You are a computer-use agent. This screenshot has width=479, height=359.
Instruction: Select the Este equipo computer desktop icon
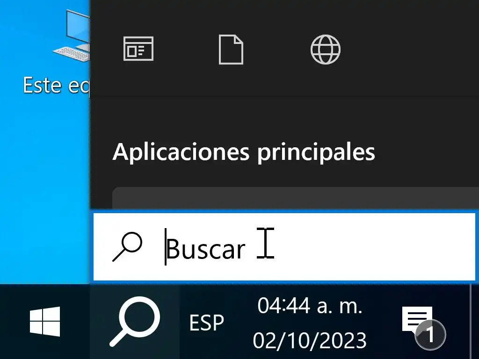pos(72,36)
